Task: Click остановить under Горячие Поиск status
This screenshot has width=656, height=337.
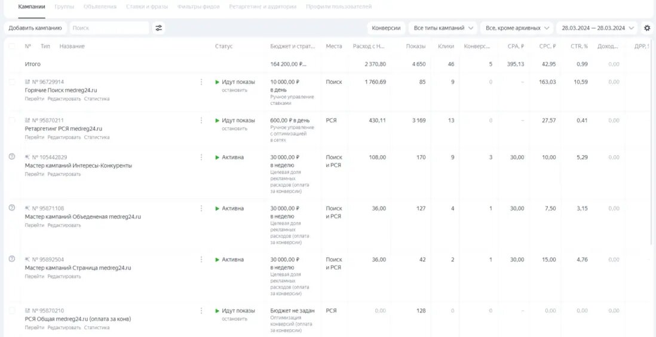Action: [x=234, y=91]
